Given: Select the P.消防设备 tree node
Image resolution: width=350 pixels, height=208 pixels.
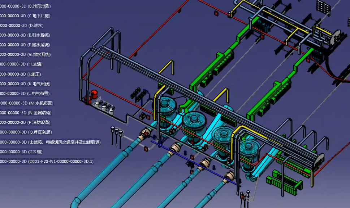Looking at the screenshot, I should (25, 122).
